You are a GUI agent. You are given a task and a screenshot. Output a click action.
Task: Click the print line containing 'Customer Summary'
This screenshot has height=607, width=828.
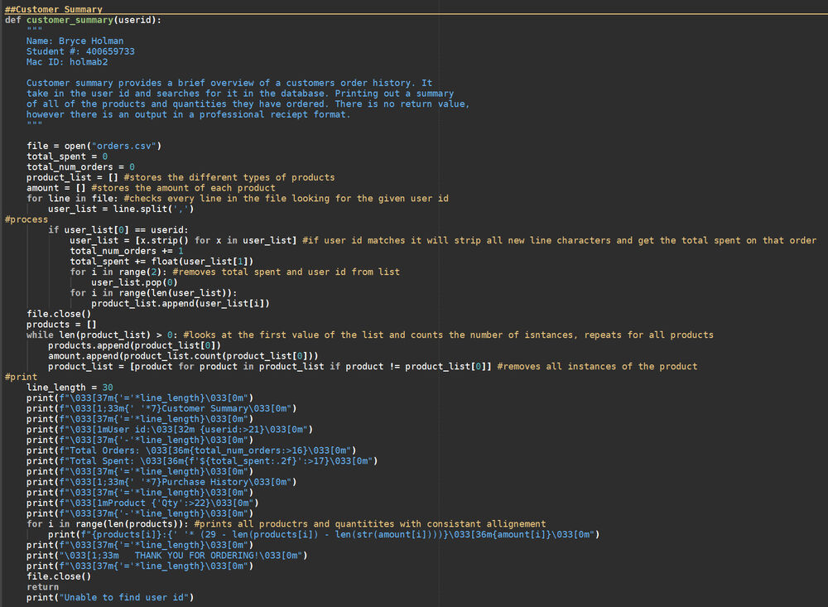tap(161, 409)
